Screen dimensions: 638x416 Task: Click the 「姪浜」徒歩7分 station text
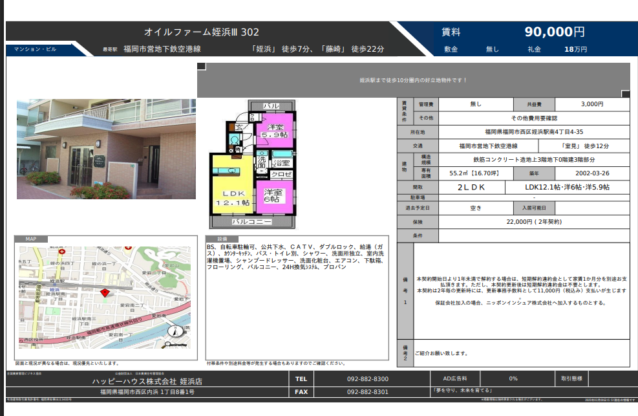click(281, 49)
